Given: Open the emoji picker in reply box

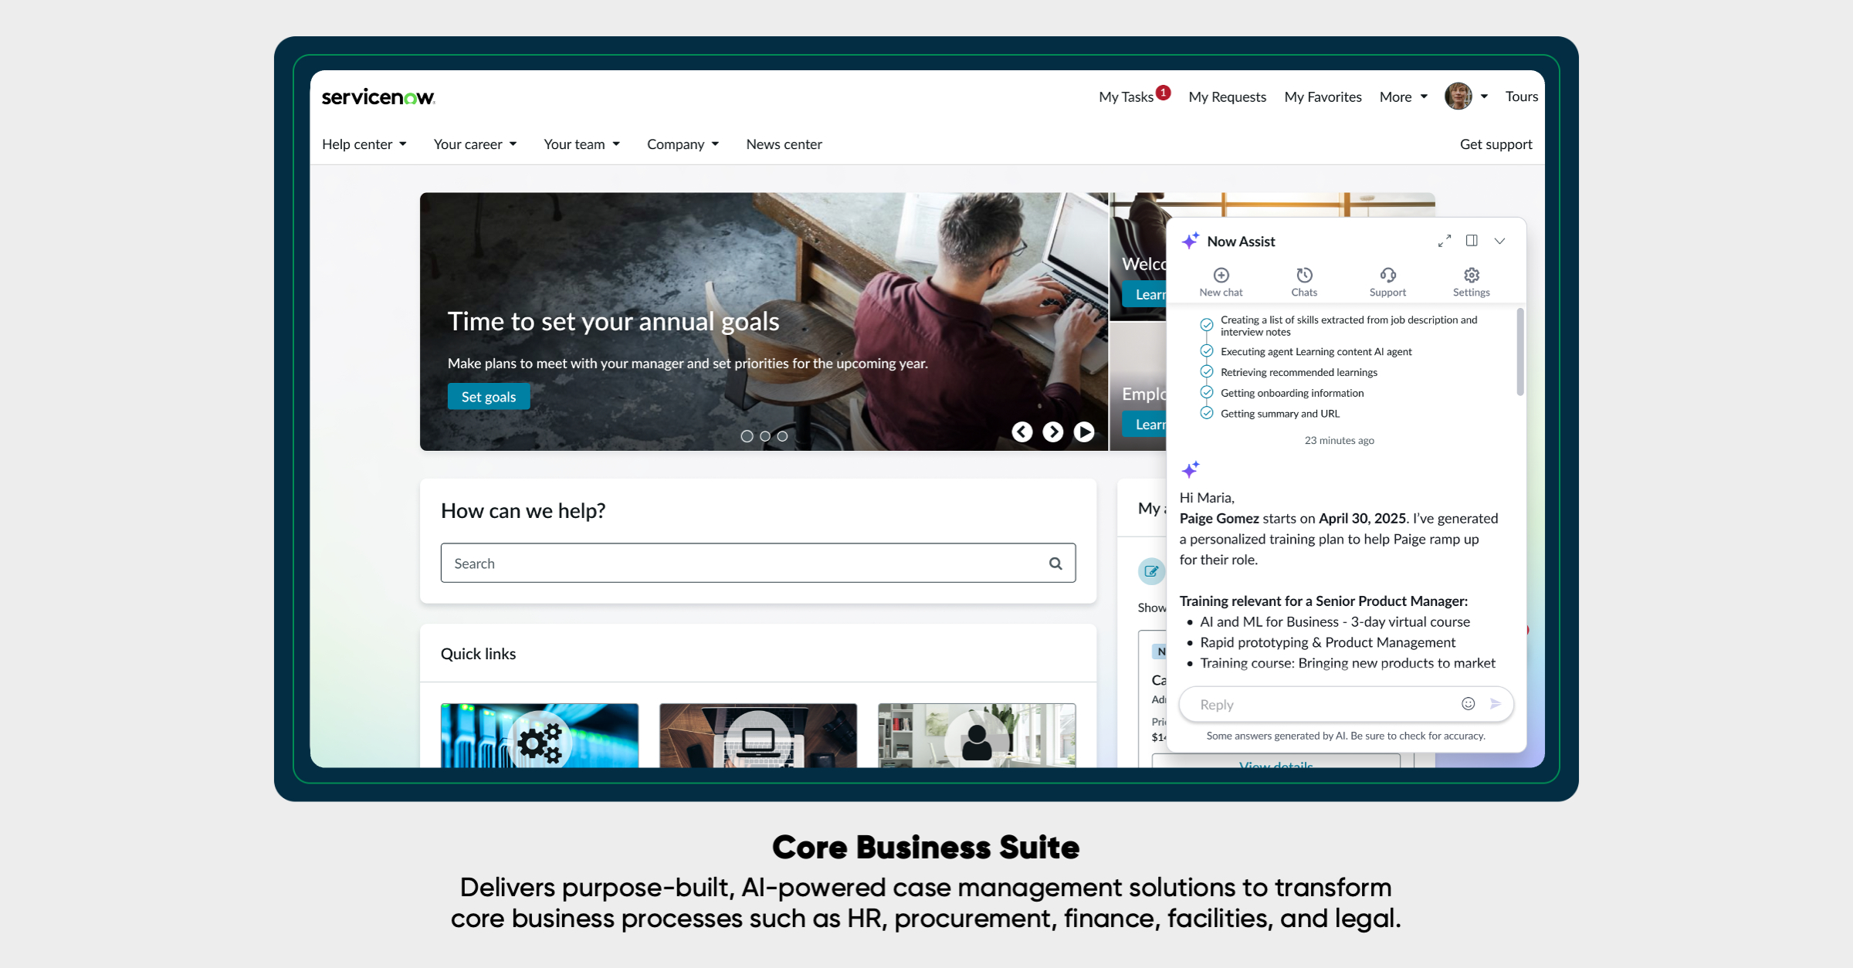Looking at the screenshot, I should (1468, 704).
